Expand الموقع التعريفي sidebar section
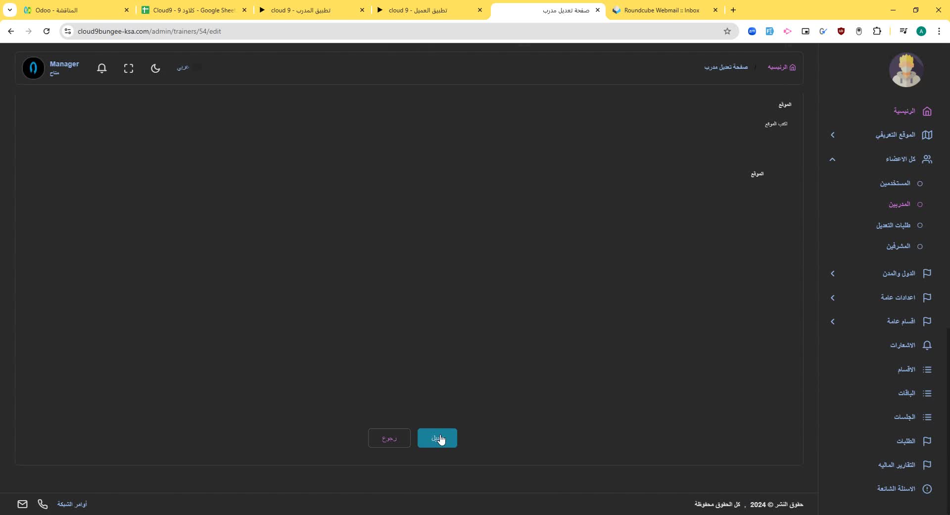This screenshot has height=515, width=950. coord(895,135)
